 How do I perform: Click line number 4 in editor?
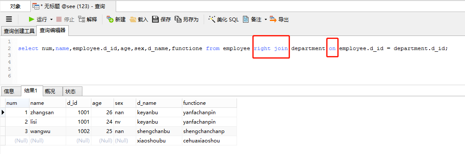(x=9, y=62)
